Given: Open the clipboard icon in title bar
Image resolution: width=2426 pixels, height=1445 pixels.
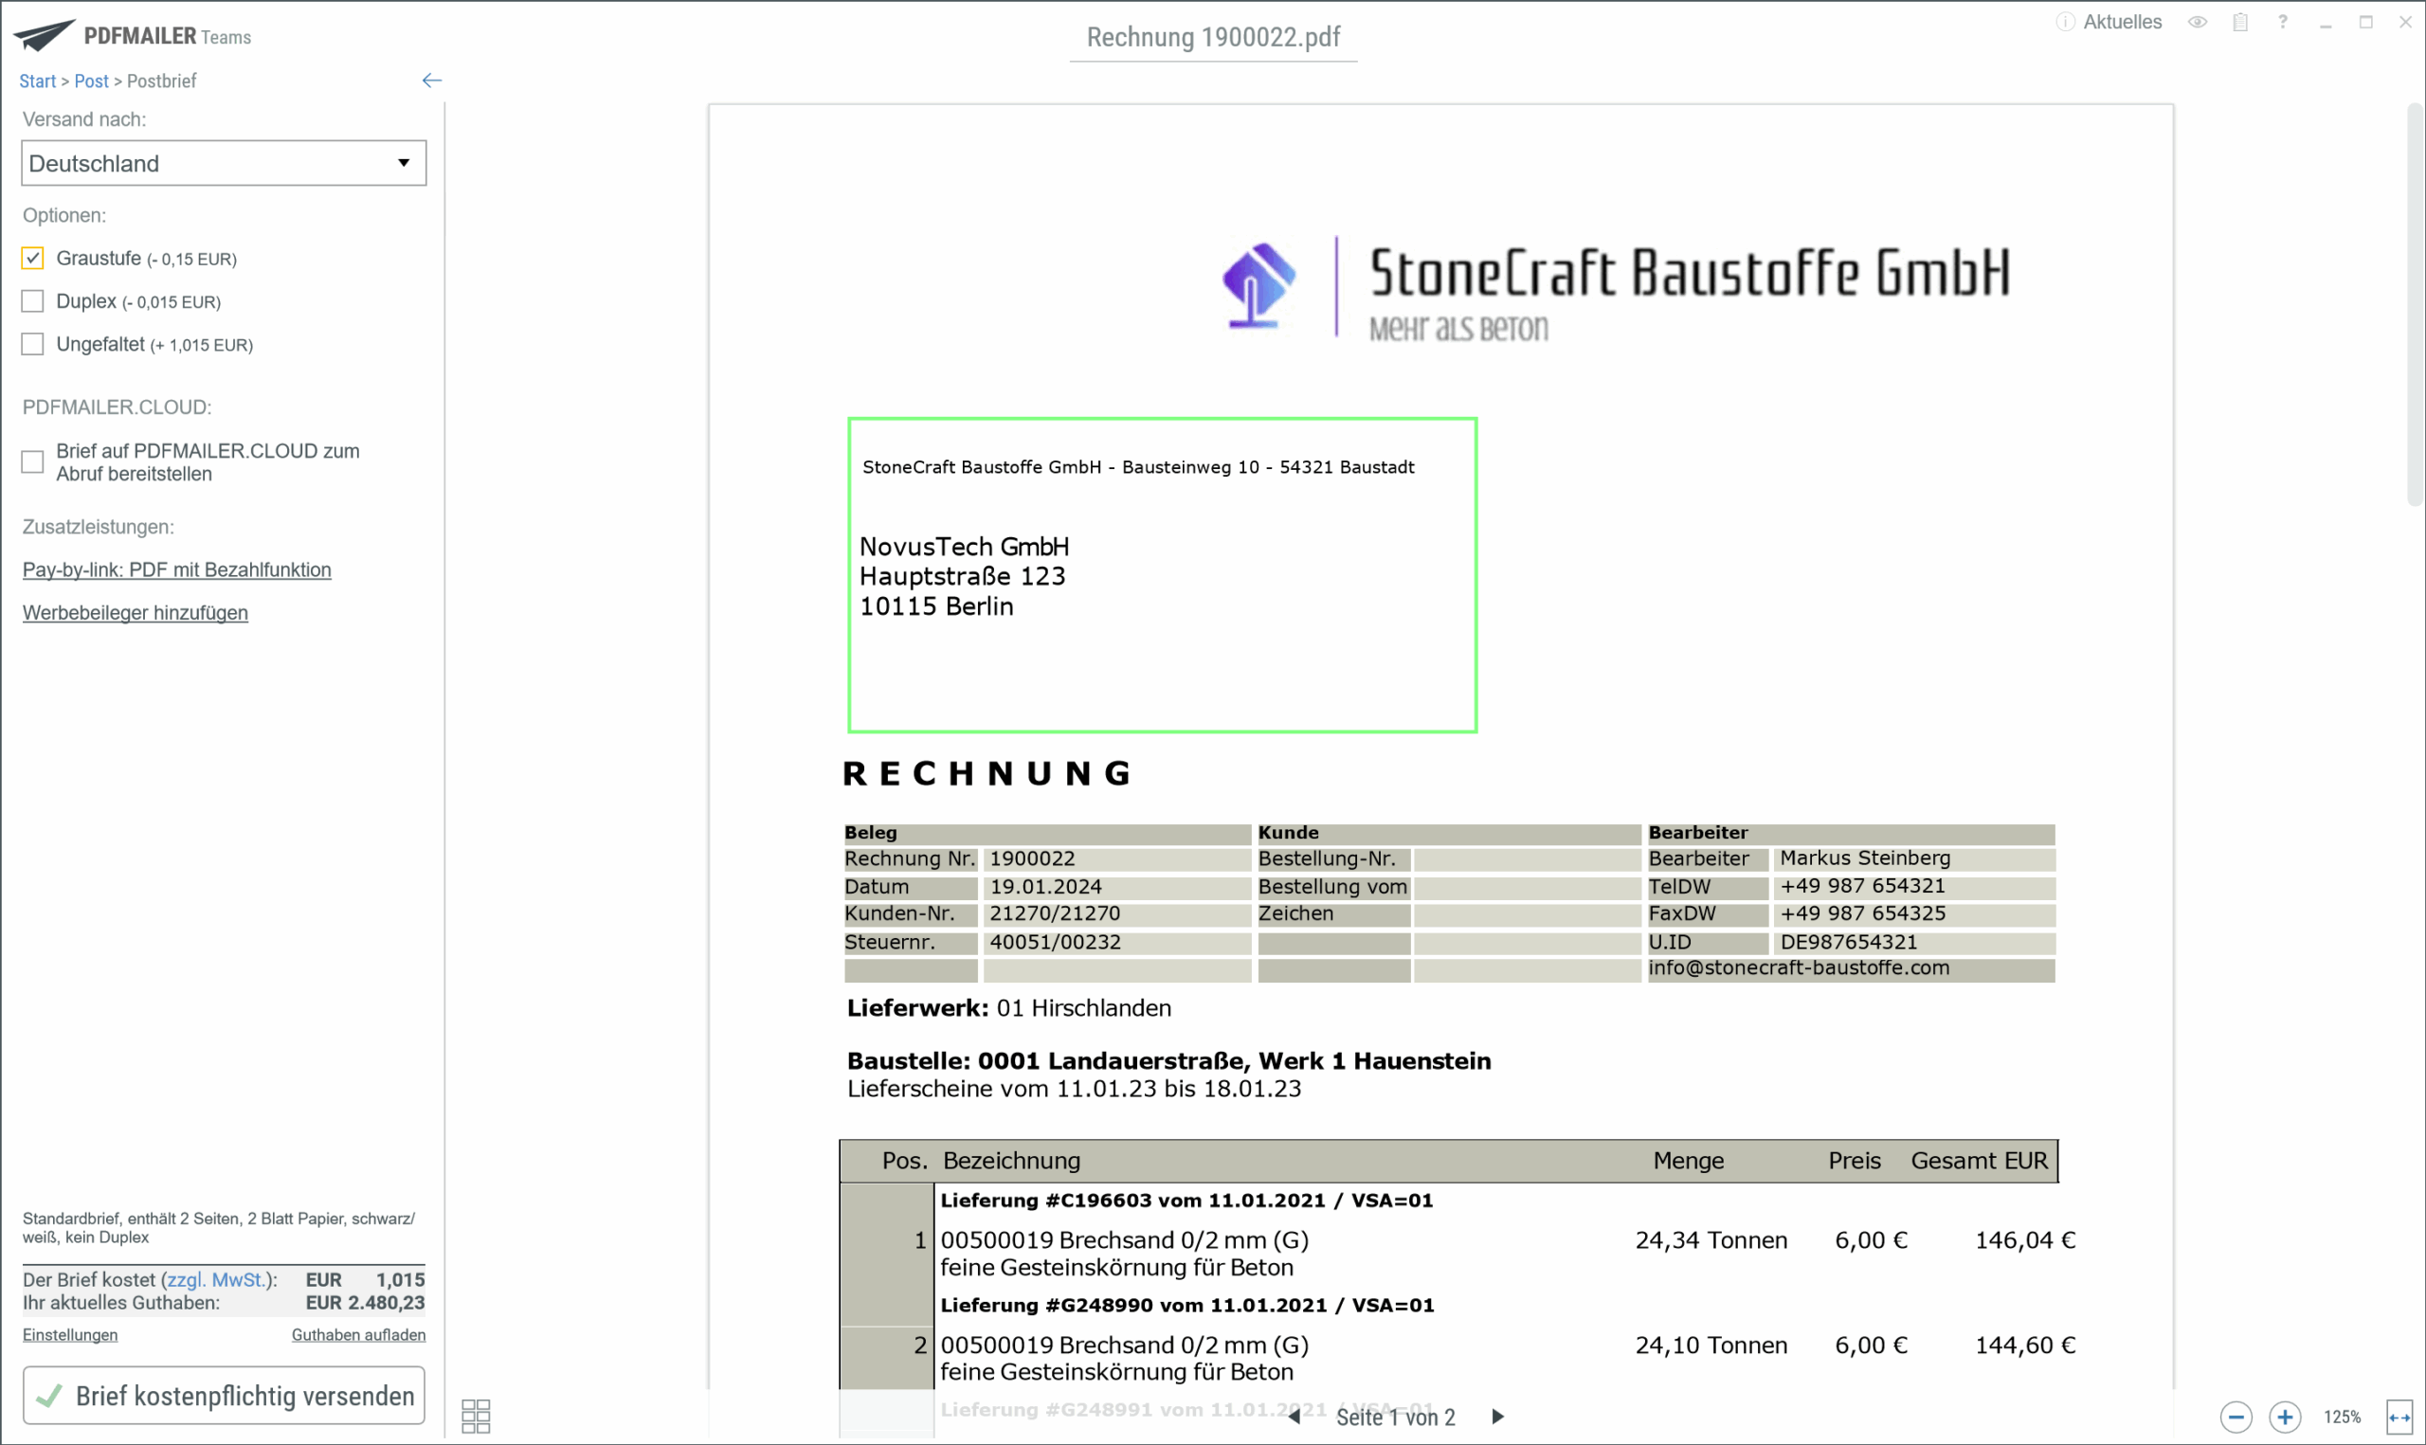Looking at the screenshot, I should [x=2240, y=23].
